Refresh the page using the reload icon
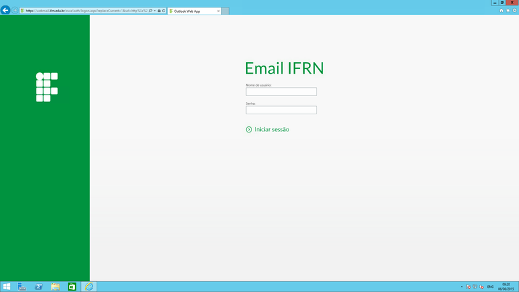 point(164,11)
